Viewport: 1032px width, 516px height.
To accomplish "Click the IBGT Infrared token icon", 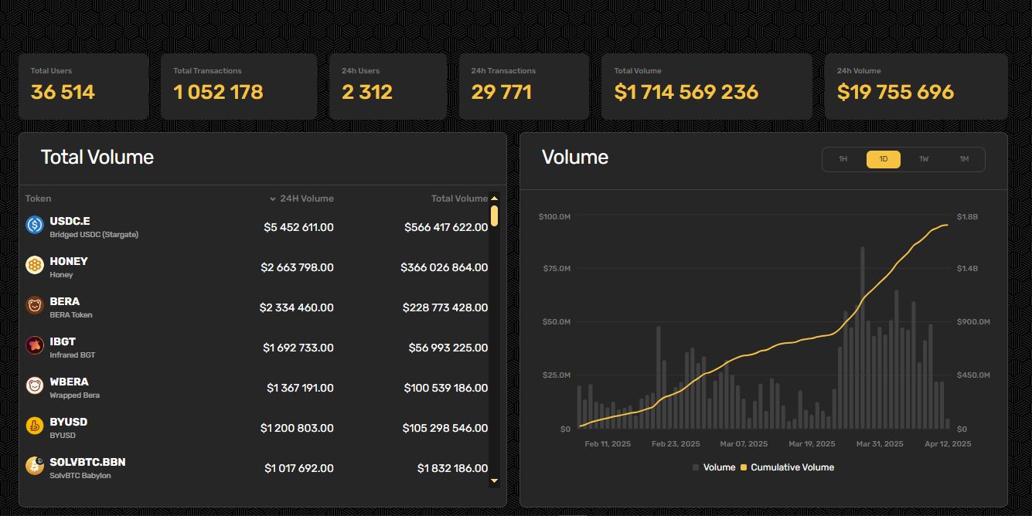I will (35, 345).
